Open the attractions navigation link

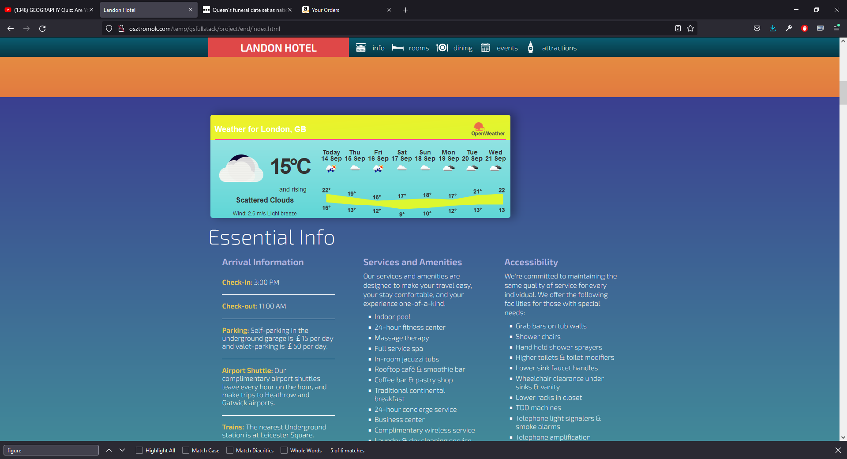559,48
